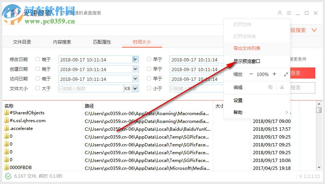Enable created date earlier-than checkbox
This screenshot has height=184, width=325.
coord(149,69)
